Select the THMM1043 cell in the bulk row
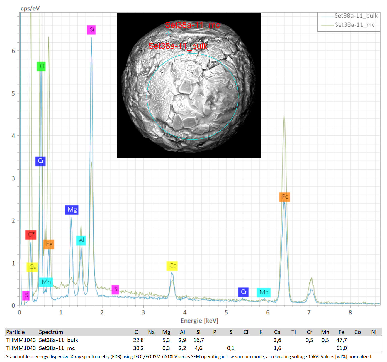Image resolution: width=387 pixels, height=362 pixels. pos(21,340)
